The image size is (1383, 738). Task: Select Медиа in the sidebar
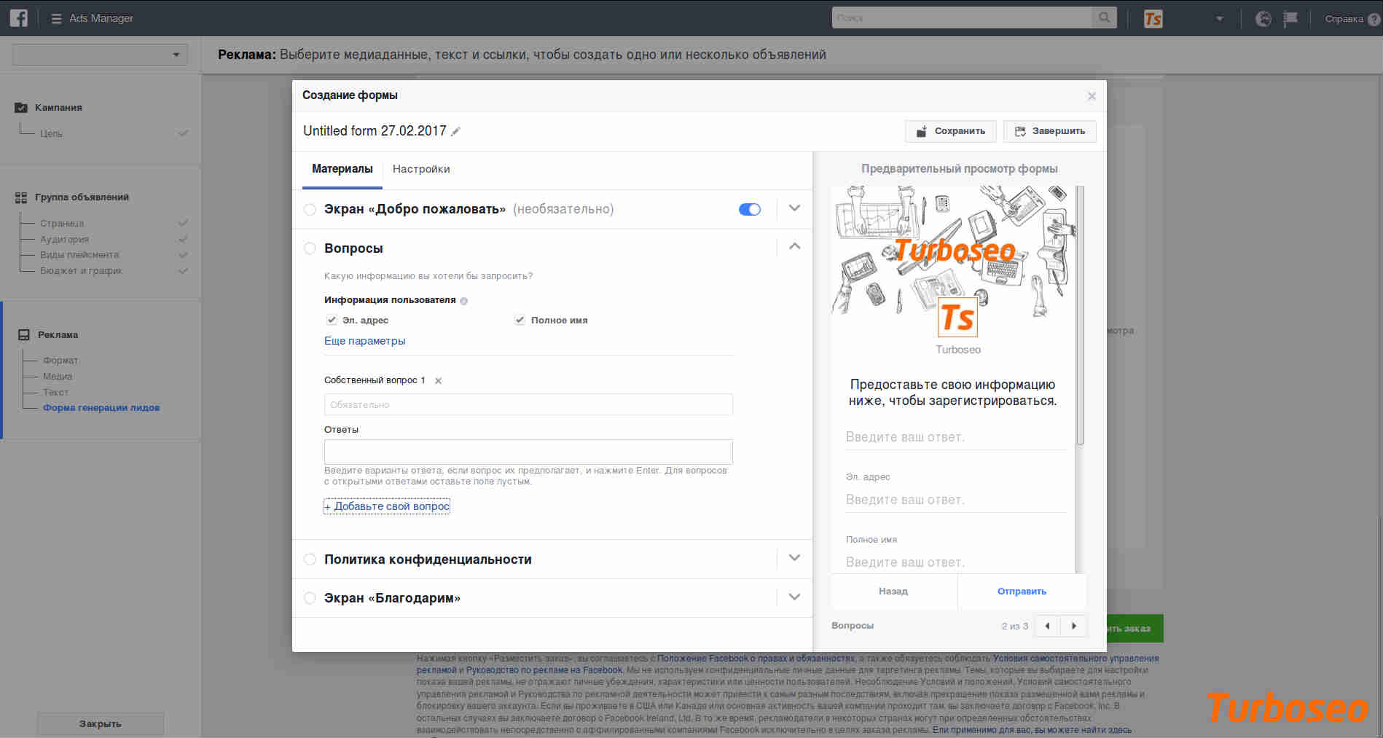click(x=58, y=377)
